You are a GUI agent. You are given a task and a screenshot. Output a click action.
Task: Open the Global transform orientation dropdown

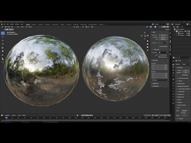click(78, 27)
